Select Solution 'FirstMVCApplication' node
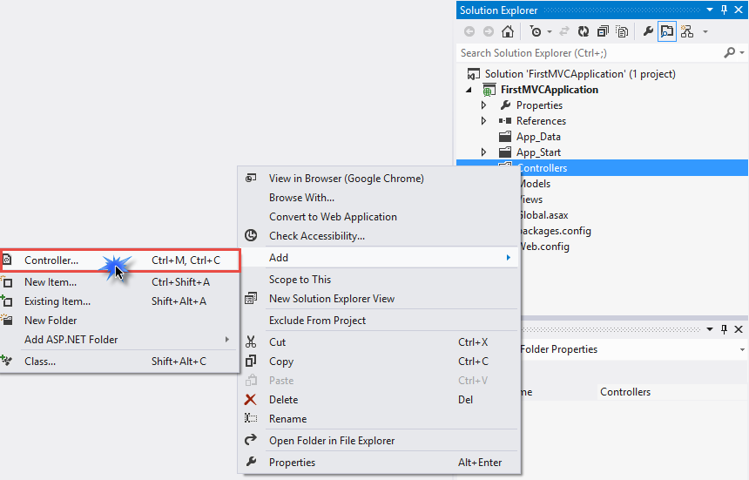This screenshot has height=480, width=749. [x=580, y=74]
